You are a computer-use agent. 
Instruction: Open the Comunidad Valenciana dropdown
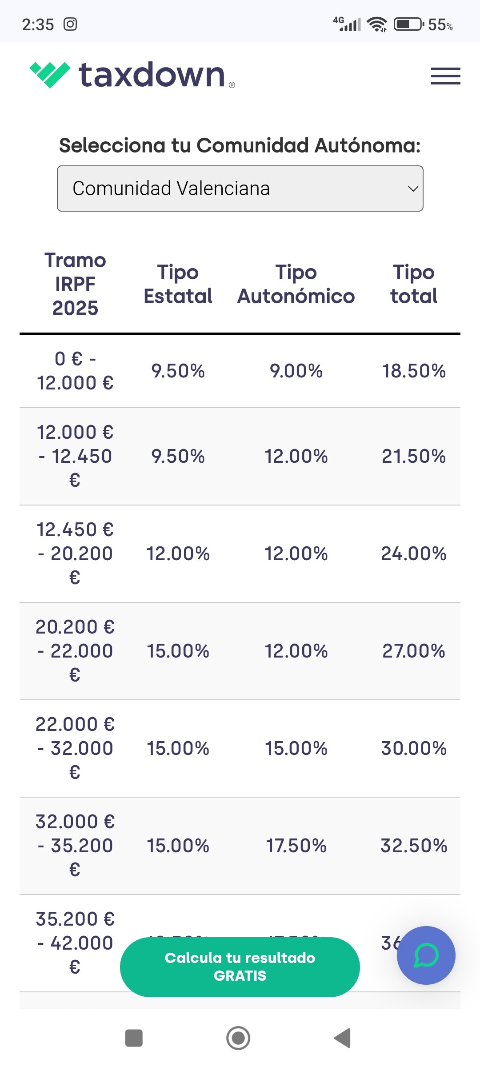point(240,189)
